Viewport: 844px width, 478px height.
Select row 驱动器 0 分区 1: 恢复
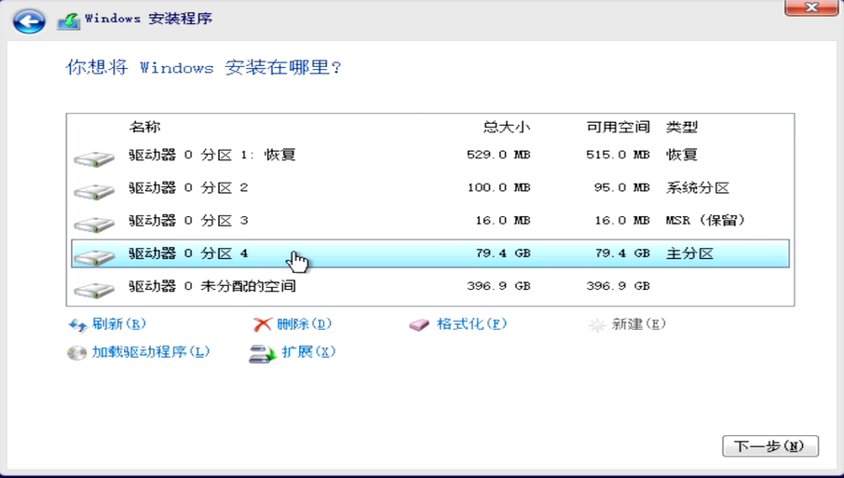tap(430, 155)
